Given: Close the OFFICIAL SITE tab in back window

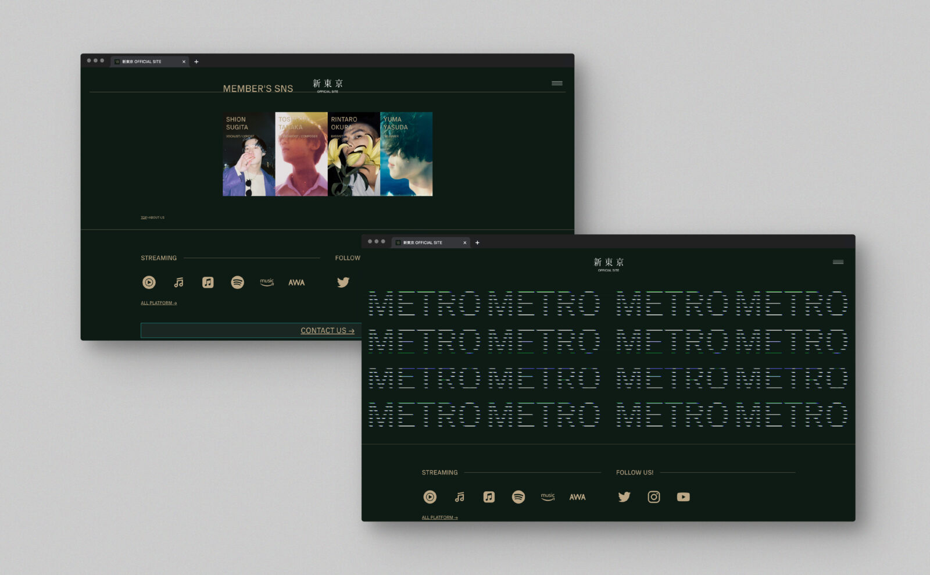Looking at the screenshot, I should (x=184, y=62).
